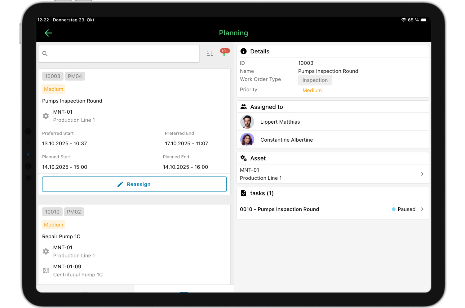Click the tasks panel document icon
The height and width of the screenshot is (308, 465).
[x=244, y=193]
